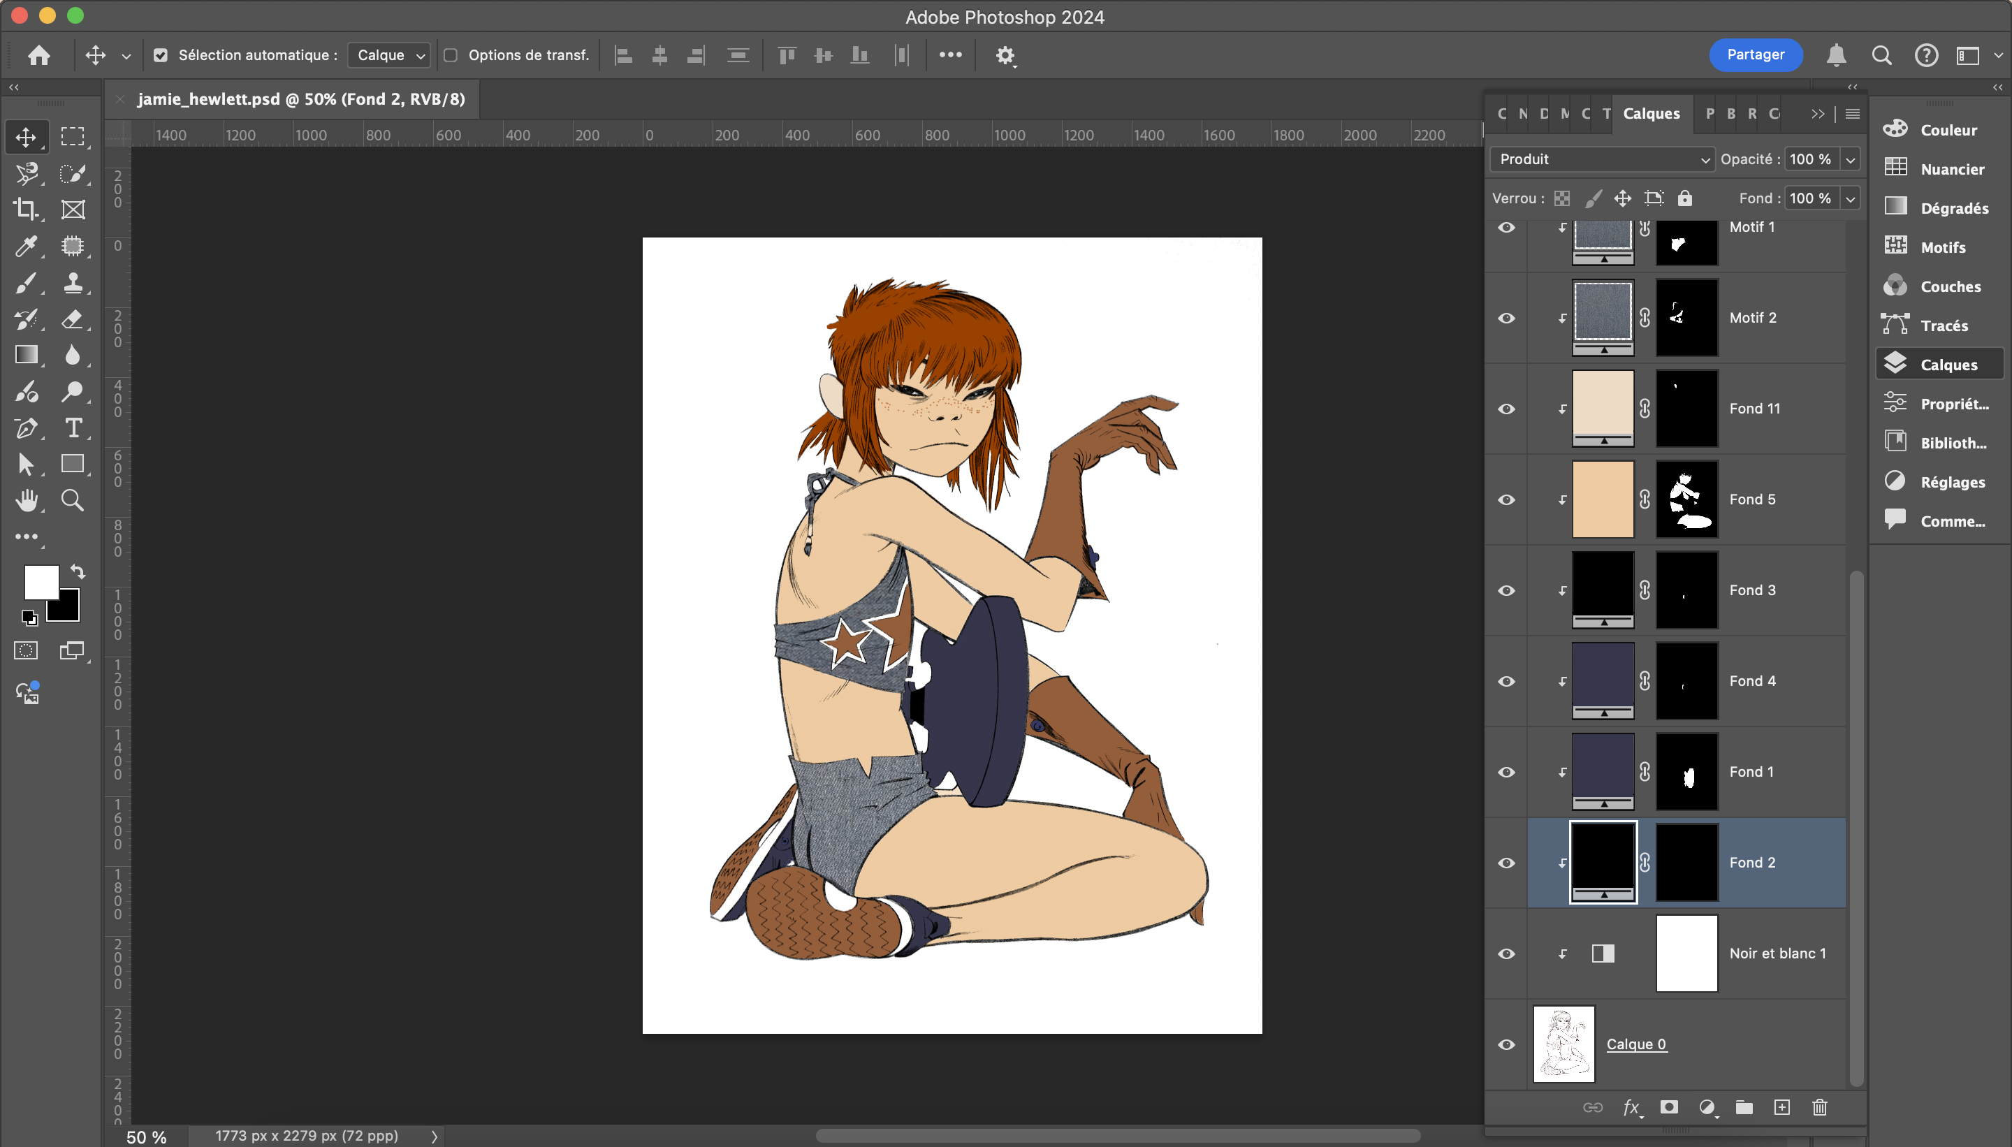Delete layer with the trash icon
This screenshot has height=1147, width=2012.
[x=1819, y=1106]
